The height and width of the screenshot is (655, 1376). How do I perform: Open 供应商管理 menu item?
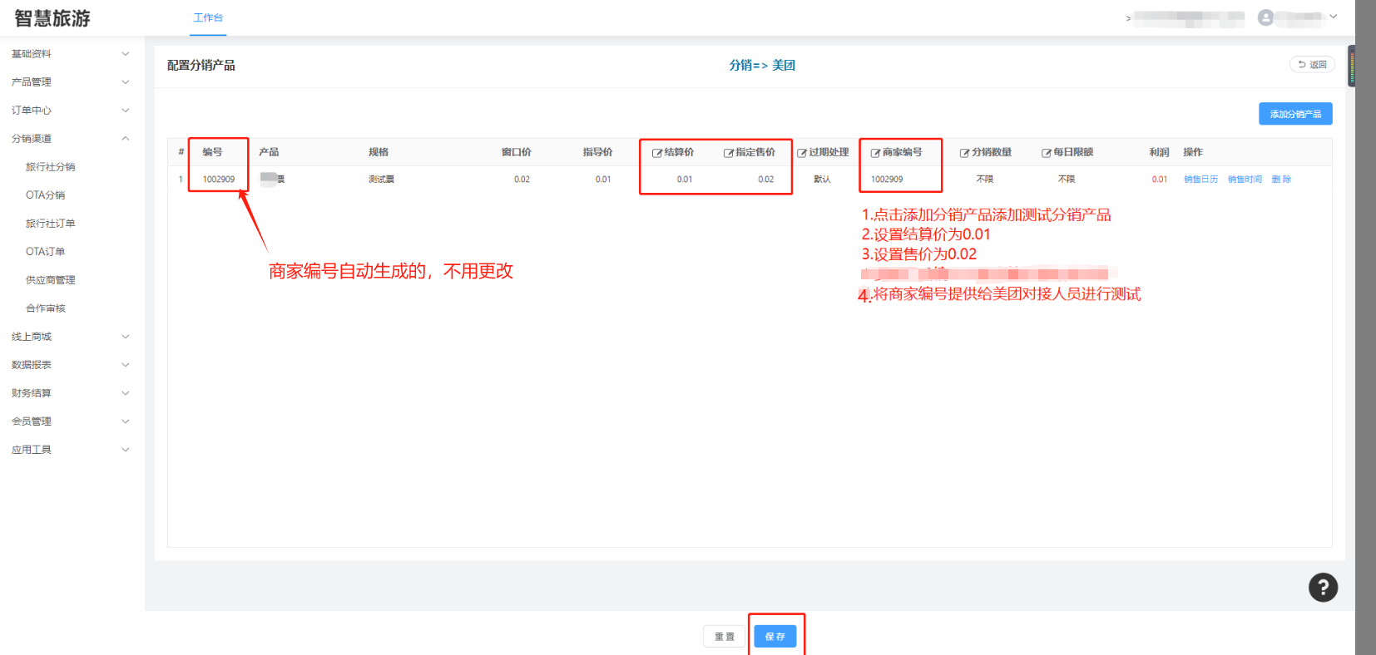click(51, 280)
